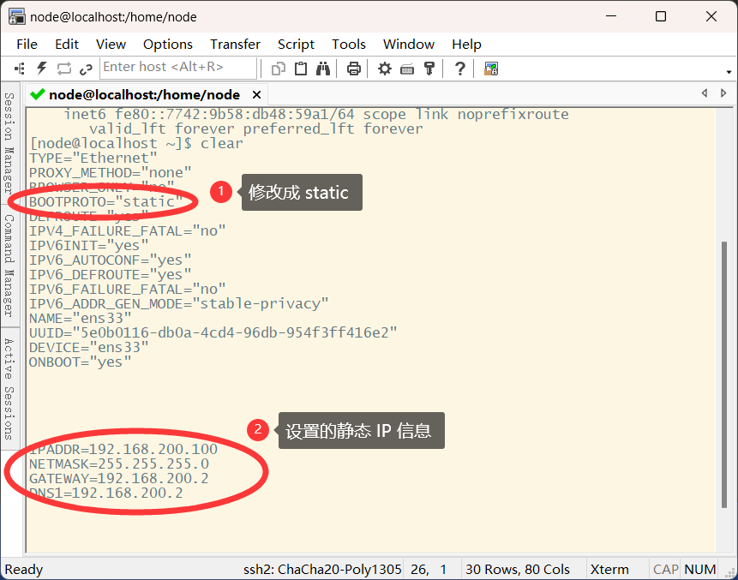Image resolution: width=738 pixels, height=580 pixels.
Task: Open the Transfer menu
Action: [x=235, y=44]
